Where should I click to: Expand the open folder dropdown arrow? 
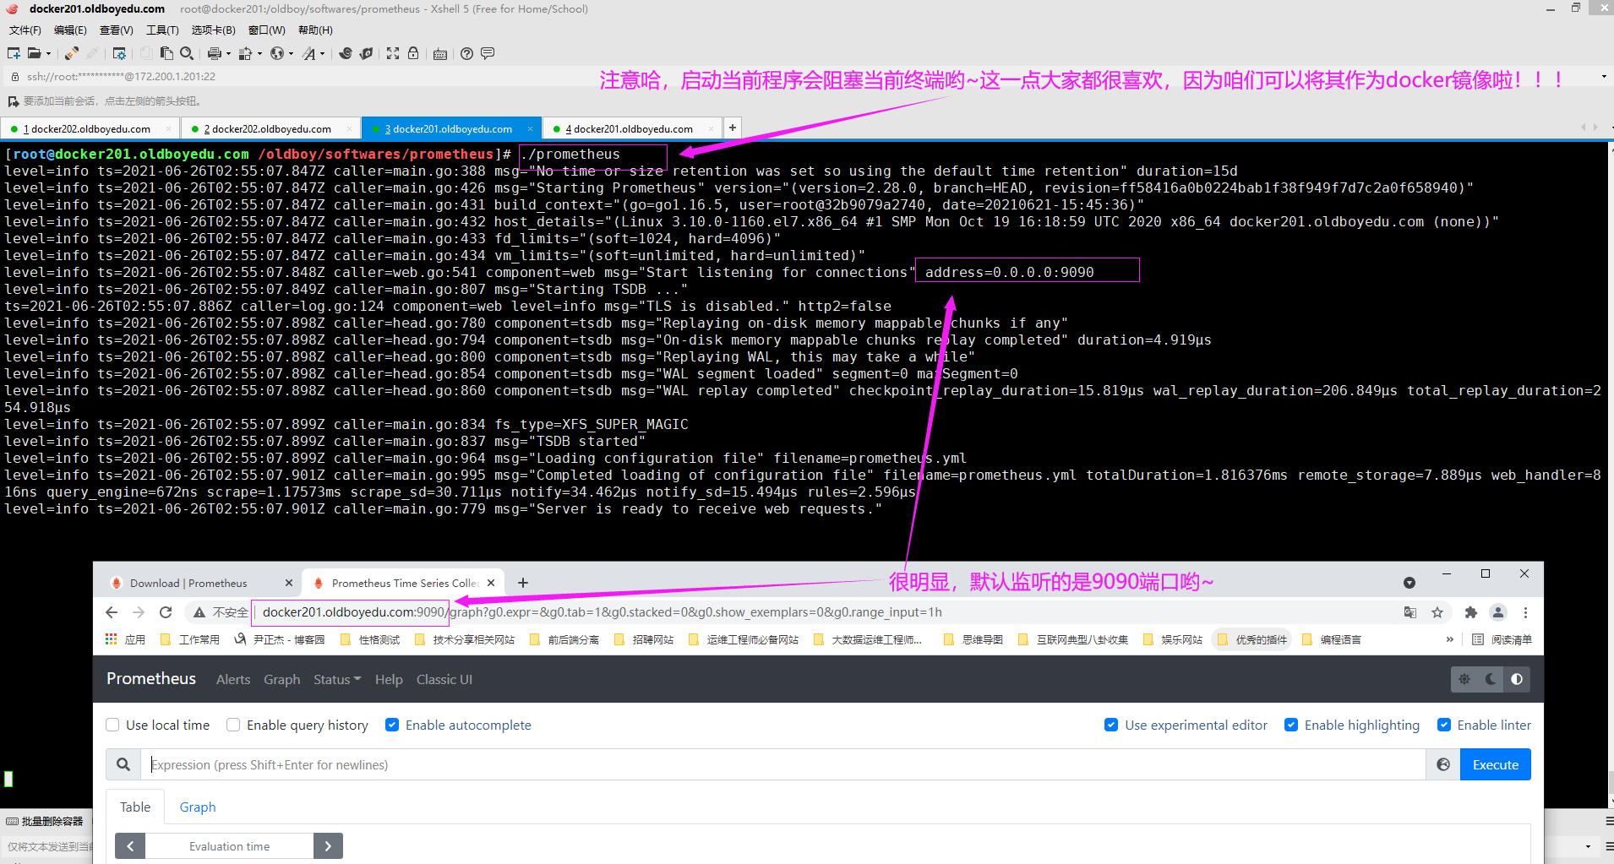tap(48, 53)
